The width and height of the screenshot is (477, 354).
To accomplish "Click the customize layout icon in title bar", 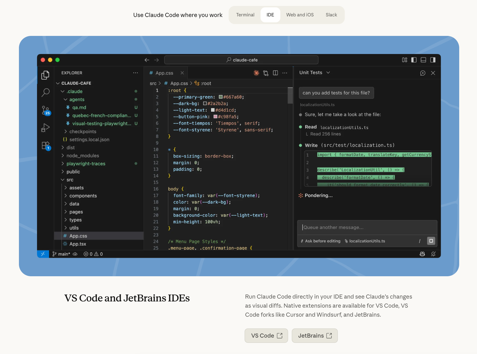I will [x=405, y=60].
